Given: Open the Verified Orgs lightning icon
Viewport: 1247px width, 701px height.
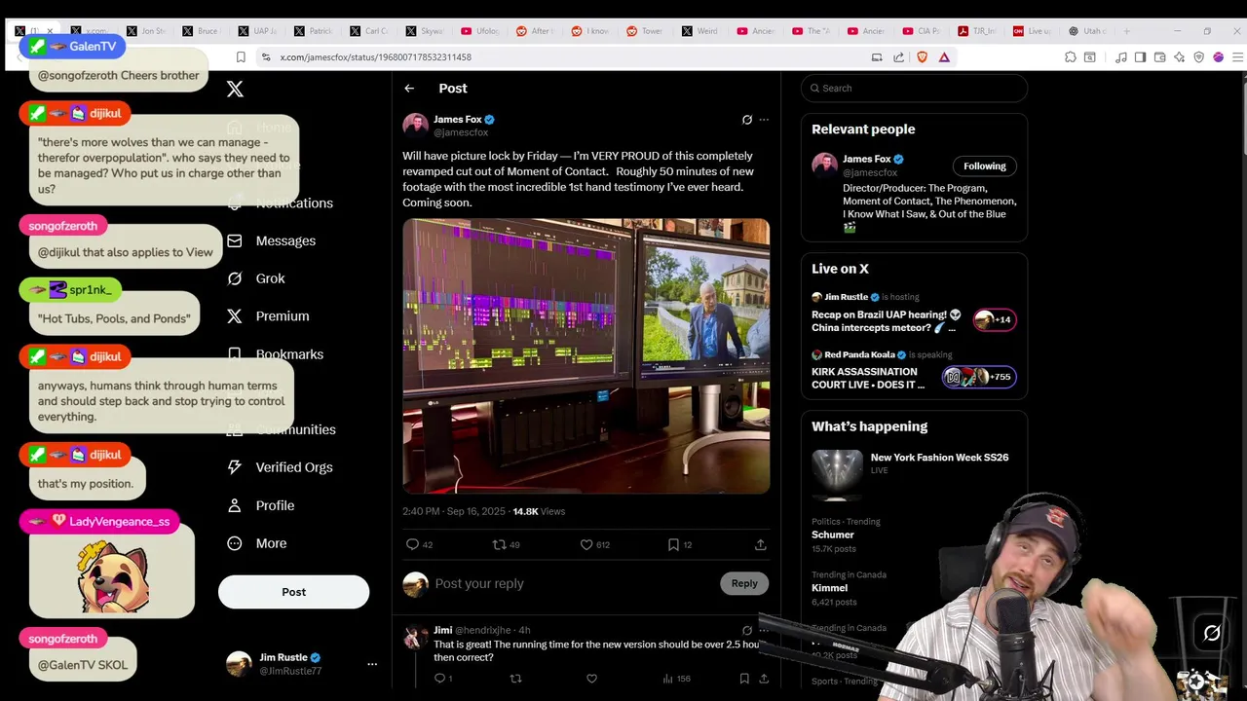Looking at the screenshot, I should (x=234, y=467).
